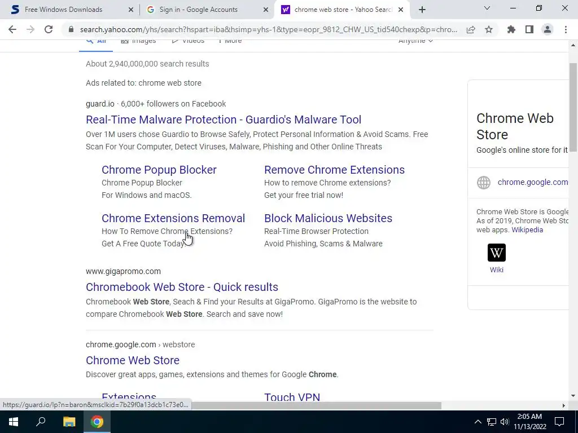Open the network status tray icon
This screenshot has width=578, height=433.
tap(492, 422)
